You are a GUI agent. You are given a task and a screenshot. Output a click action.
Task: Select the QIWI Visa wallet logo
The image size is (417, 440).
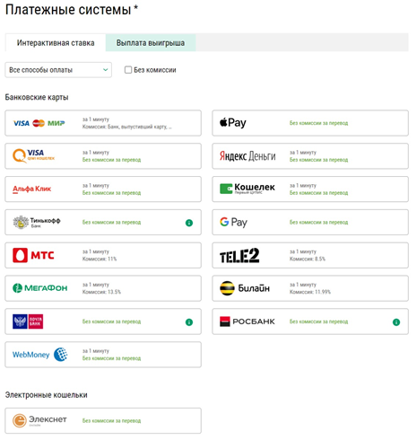(x=33, y=156)
